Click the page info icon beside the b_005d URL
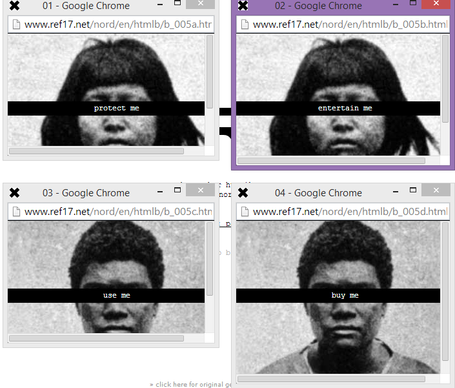 click(x=245, y=211)
